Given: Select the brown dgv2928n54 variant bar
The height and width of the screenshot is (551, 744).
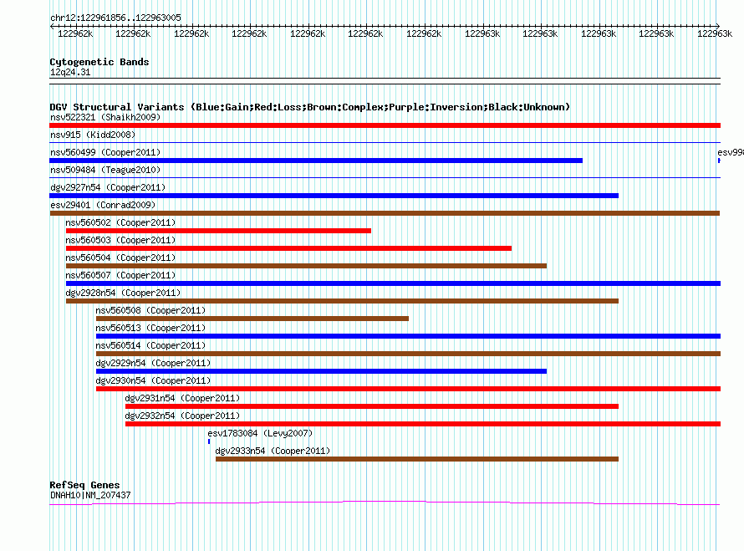Looking at the screenshot, I should pos(342,301).
